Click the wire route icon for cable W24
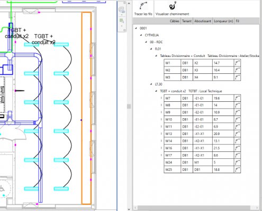This screenshot has width=262, height=211. point(238,162)
